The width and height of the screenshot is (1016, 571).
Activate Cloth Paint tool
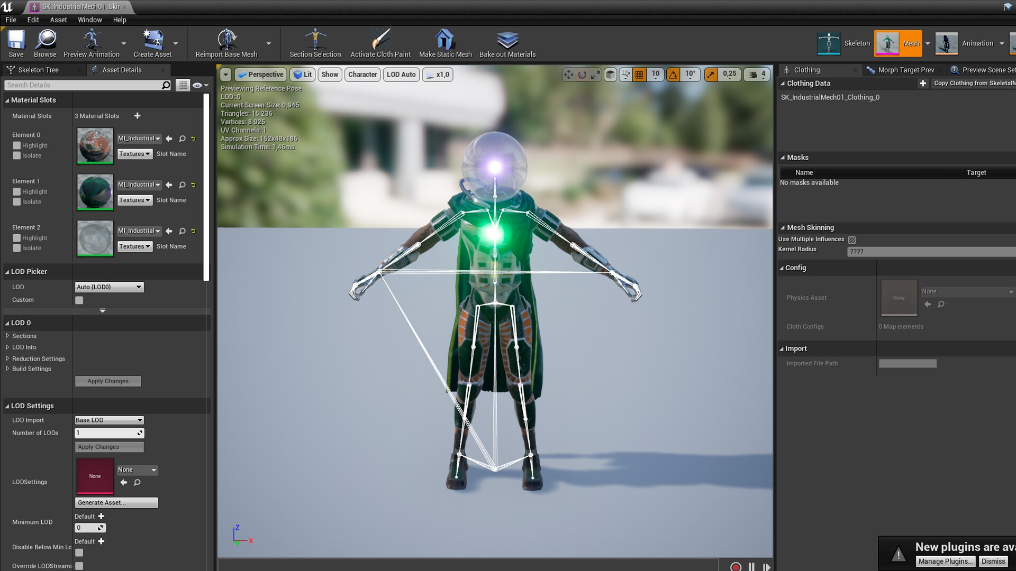[380, 43]
